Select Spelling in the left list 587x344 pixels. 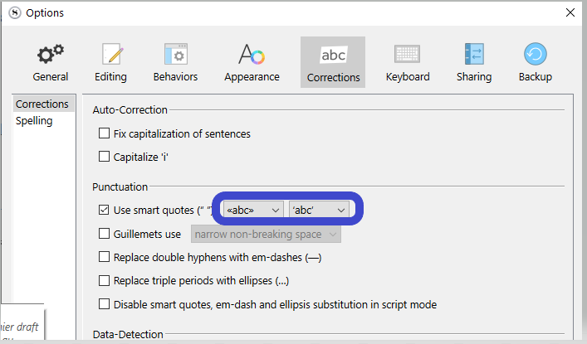click(34, 121)
